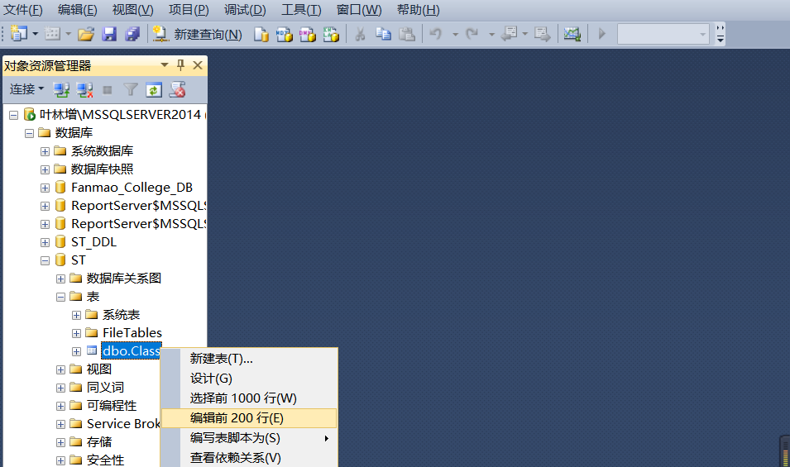Expand the Fanmao_College_DB database
The height and width of the screenshot is (467, 790).
click(x=45, y=188)
